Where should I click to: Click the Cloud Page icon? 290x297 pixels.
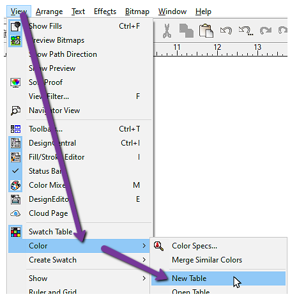click(x=15, y=213)
